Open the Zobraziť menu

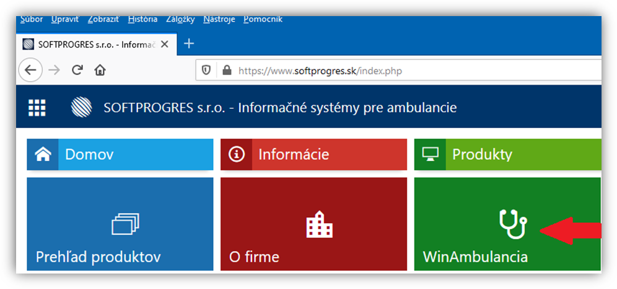[103, 19]
